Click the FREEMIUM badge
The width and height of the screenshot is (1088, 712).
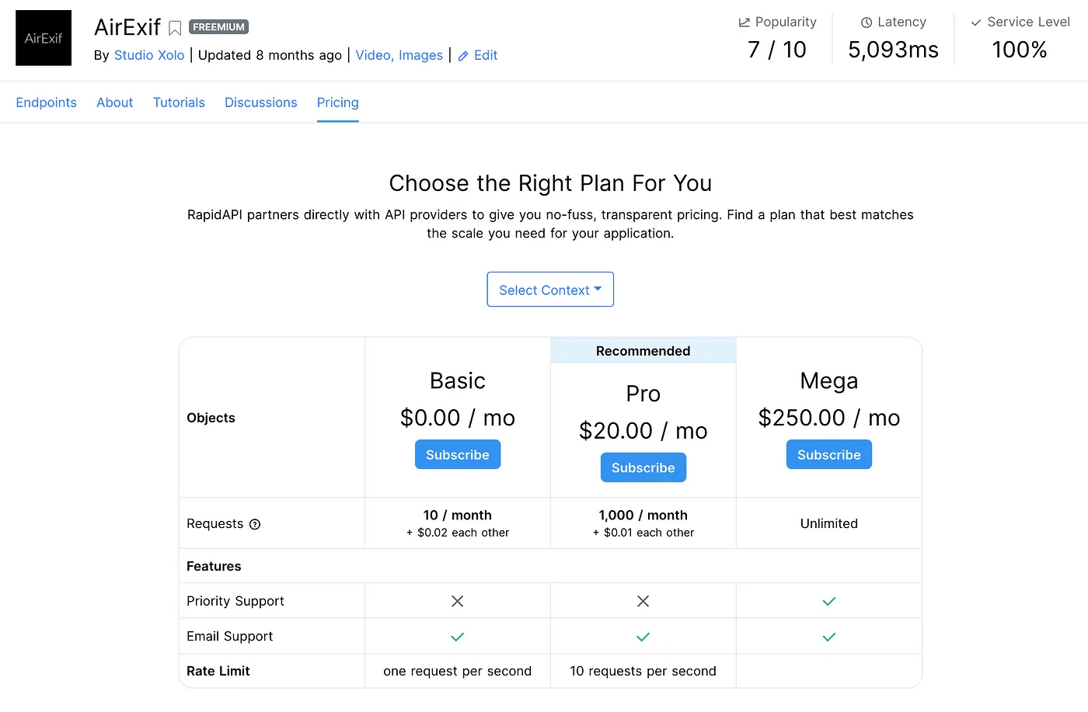(x=218, y=27)
